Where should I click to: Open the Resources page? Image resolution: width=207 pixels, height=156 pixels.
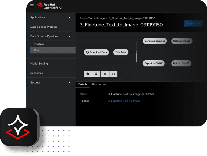[x=51, y=73]
